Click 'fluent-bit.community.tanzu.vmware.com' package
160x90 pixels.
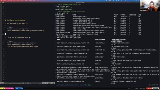click(x=72, y=53)
